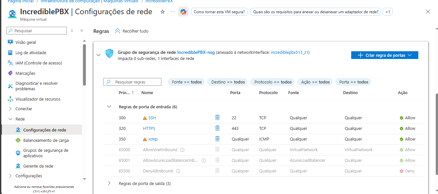Click the warning icon next to icmp

pos(145,139)
